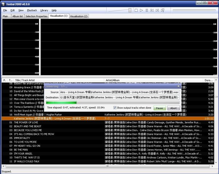
Task: Click the playlist scroll up arrow
Action: [216, 80]
